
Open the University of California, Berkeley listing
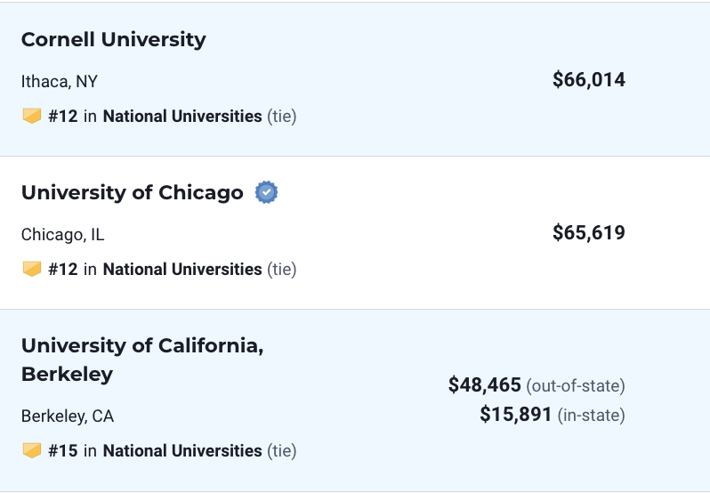142,360
